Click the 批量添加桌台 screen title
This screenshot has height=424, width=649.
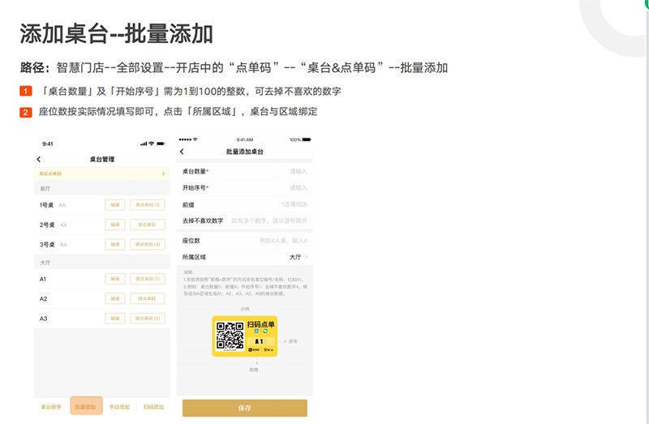pos(245,152)
